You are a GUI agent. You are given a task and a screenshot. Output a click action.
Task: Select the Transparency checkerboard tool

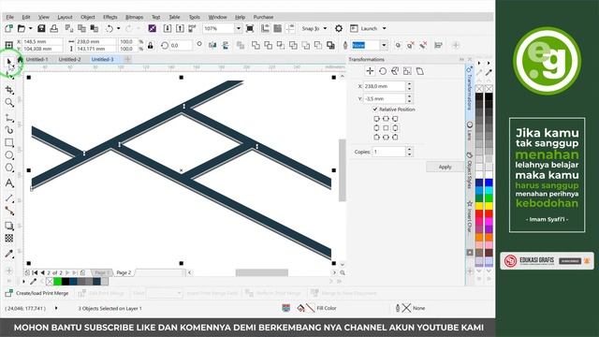click(9, 238)
